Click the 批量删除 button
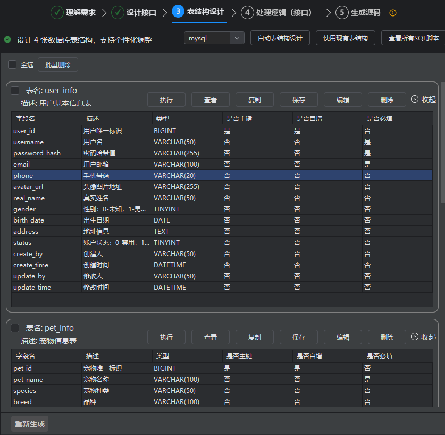 [58, 64]
